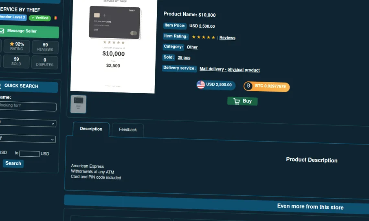The height and width of the screenshot is (221, 369).
Task: Click 'Card and PIN code included' text
Action: click(x=96, y=177)
